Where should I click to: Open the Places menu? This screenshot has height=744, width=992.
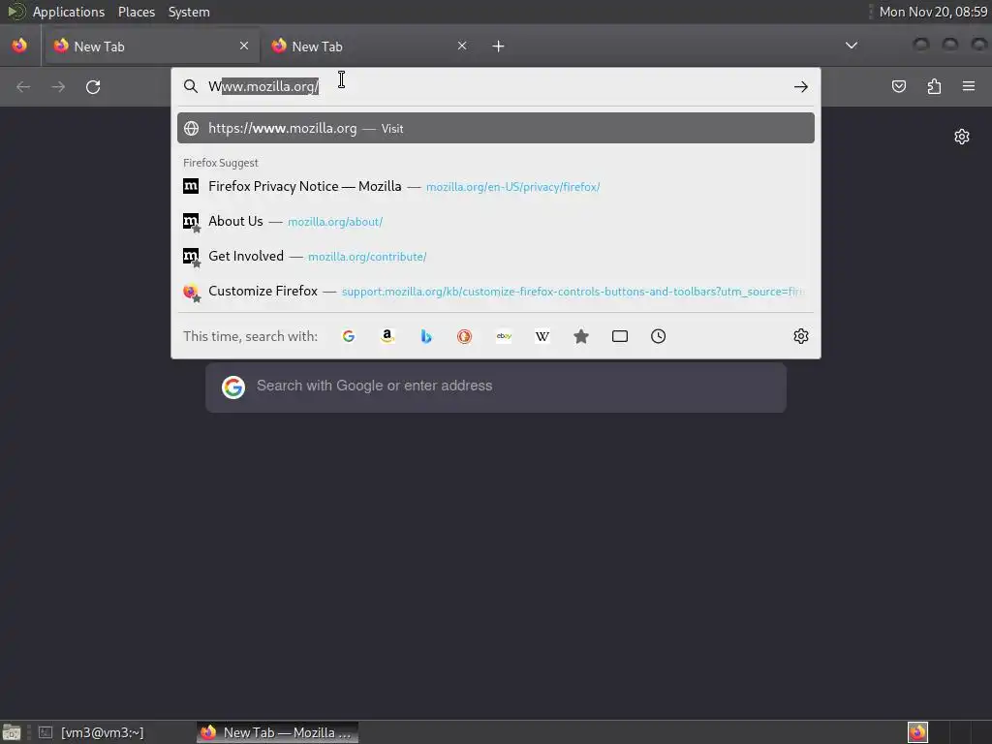(x=137, y=12)
